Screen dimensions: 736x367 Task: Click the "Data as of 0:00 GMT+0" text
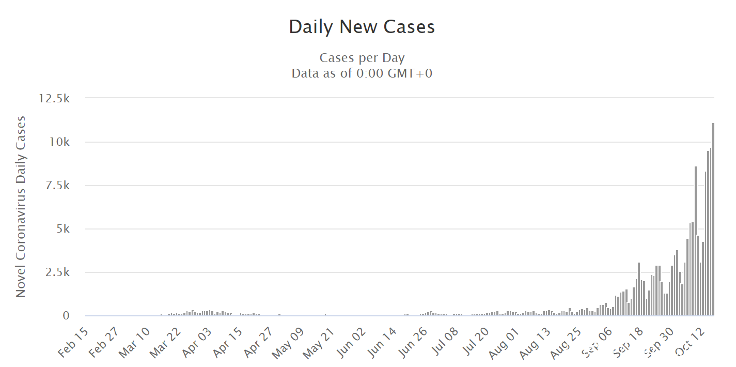(362, 73)
